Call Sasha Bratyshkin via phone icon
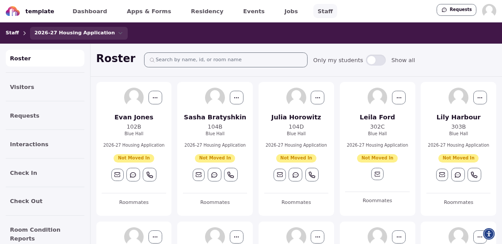The height and width of the screenshot is (244, 502). [231, 175]
